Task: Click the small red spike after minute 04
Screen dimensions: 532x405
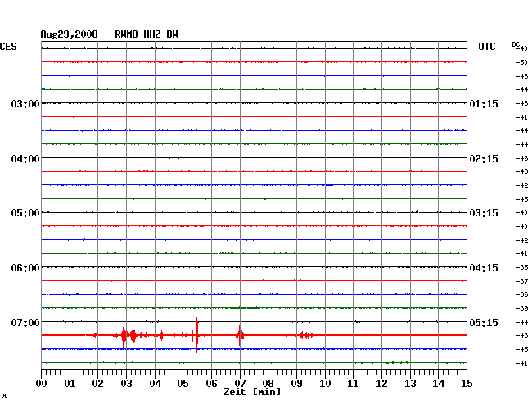Action: (161, 335)
